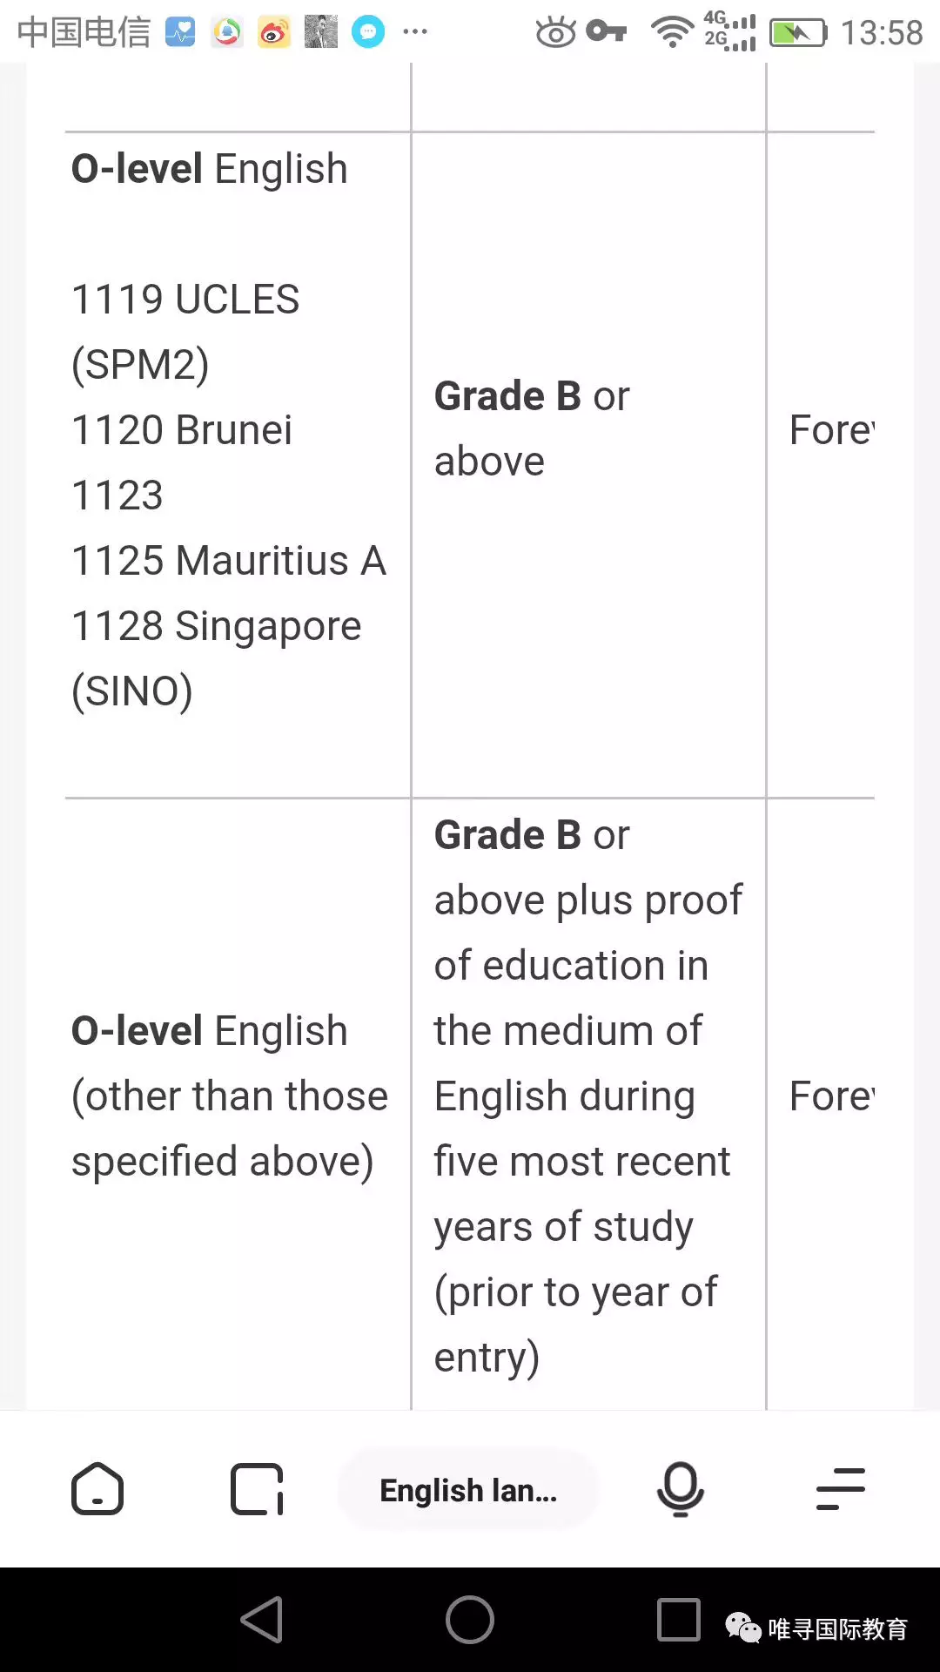Tap the 13:58 clock display
Viewport: 940px width, 1672px height.
pyautogui.click(x=881, y=33)
